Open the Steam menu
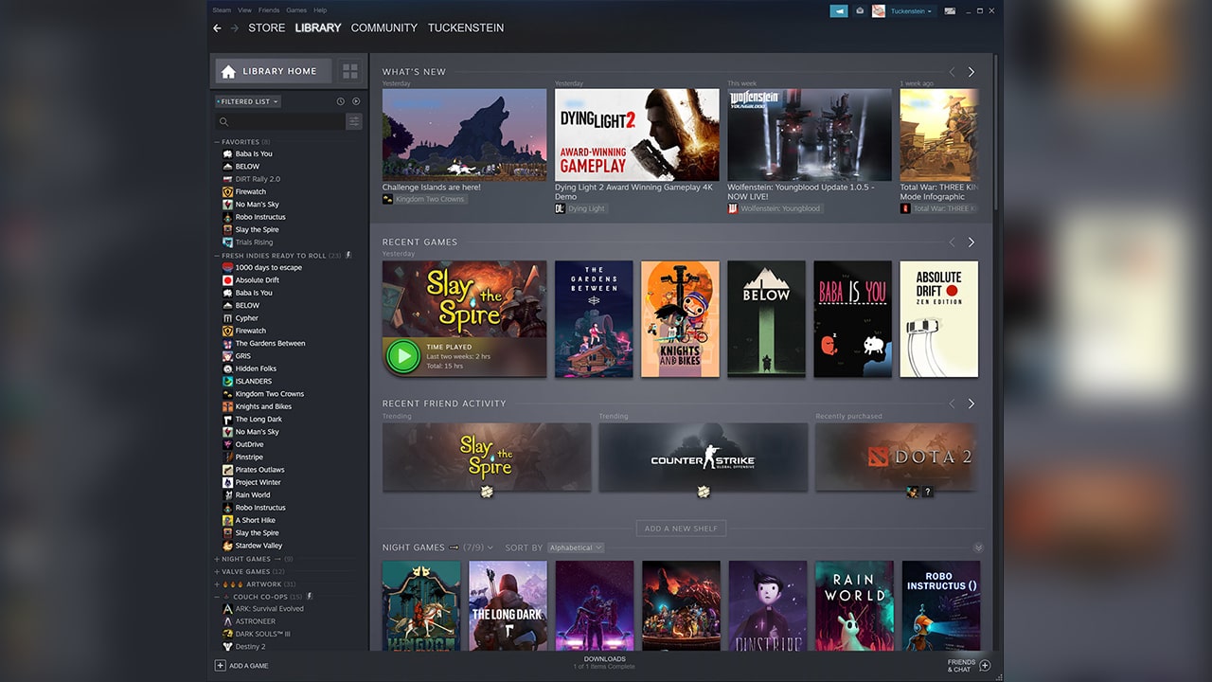The width and height of the screenshot is (1212, 682). (x=222, y=10)
